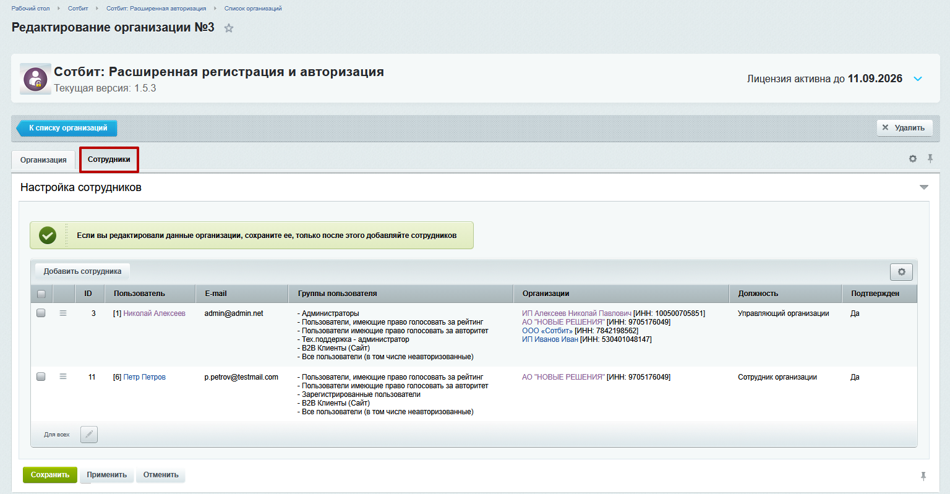This screenshot has height=494, width=950.
Task: Open the Сотрудники tab
Action: [109, 160]
